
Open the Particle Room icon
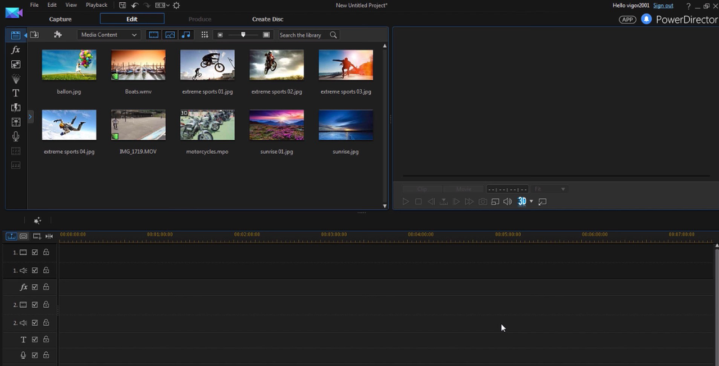click(x=16, y=79)
